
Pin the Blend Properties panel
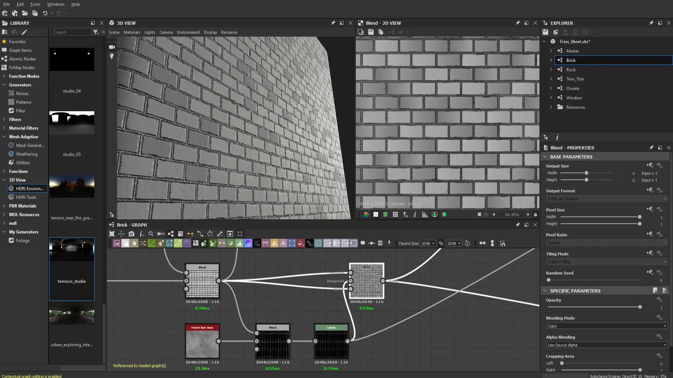pyautogui.click(x=651, y=148)
